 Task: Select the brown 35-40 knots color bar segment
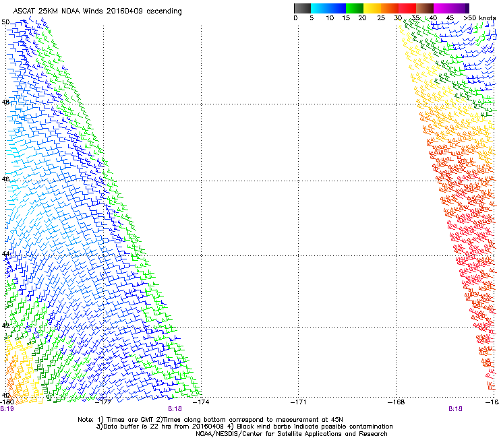point(425,8)
